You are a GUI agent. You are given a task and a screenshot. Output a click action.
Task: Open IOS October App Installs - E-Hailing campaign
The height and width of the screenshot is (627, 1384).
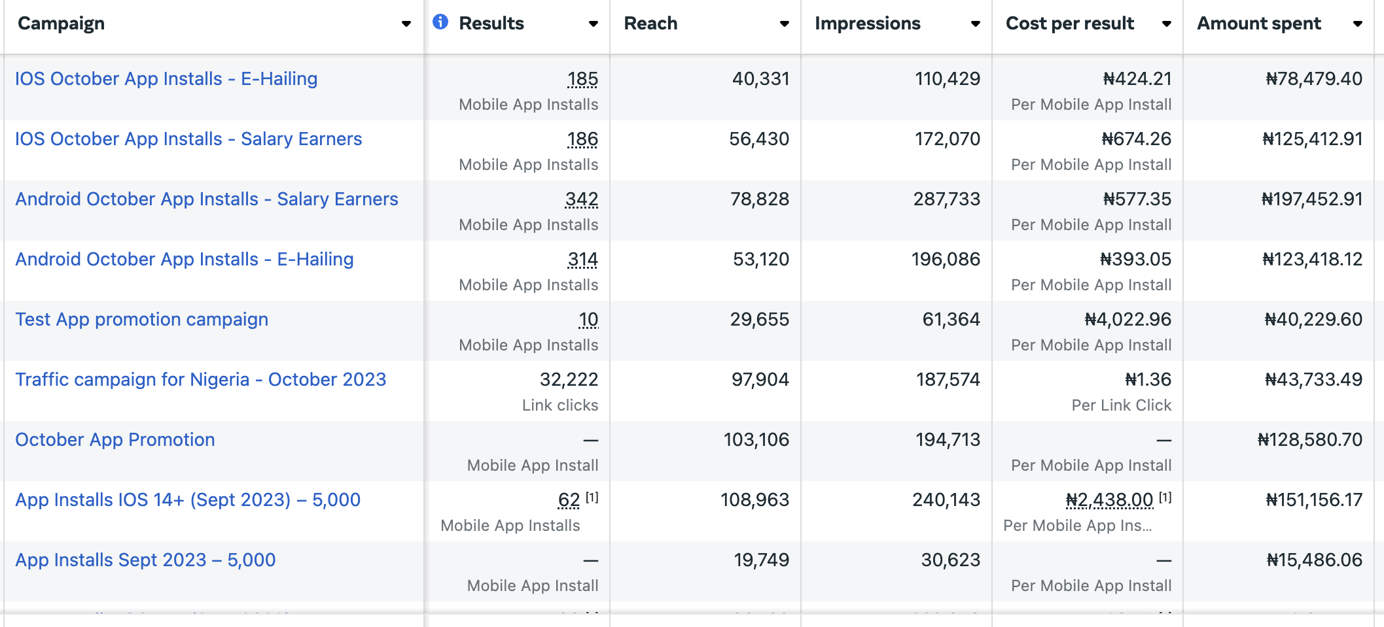click(166, 79)
